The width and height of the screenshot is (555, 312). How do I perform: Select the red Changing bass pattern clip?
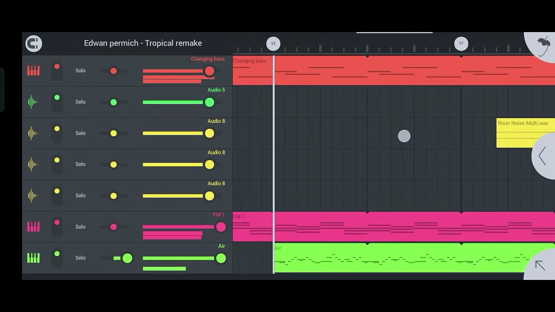394,70
